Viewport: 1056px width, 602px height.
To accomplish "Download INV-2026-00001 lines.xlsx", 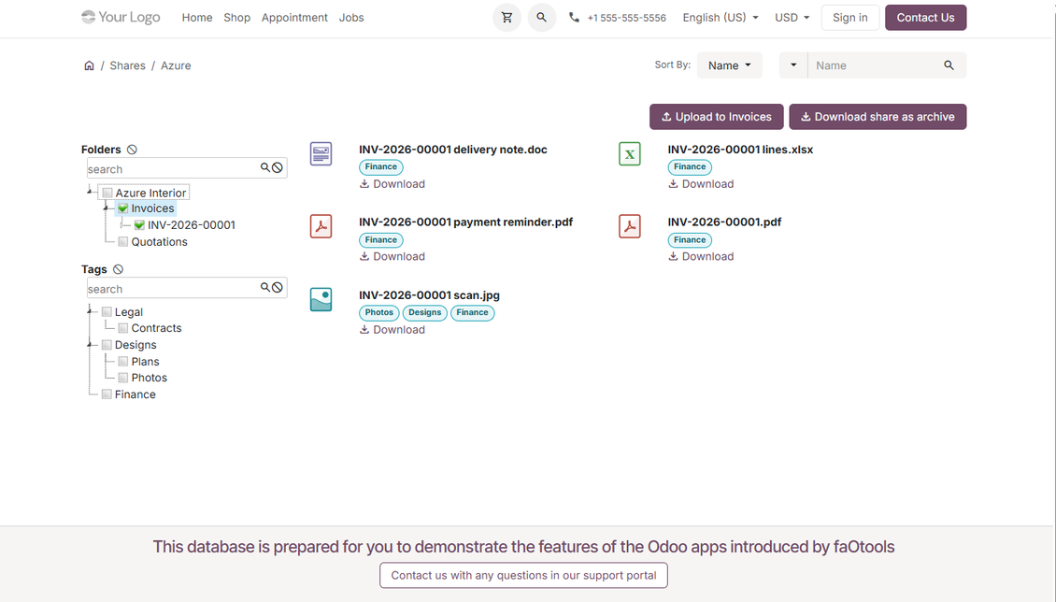I will [701, 184].
